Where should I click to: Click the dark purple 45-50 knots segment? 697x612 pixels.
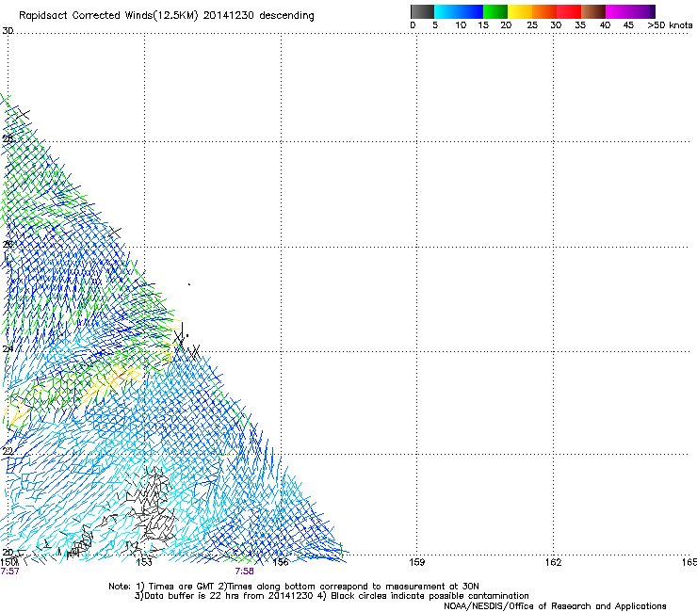pyautogui.click(x=642, y=11)
